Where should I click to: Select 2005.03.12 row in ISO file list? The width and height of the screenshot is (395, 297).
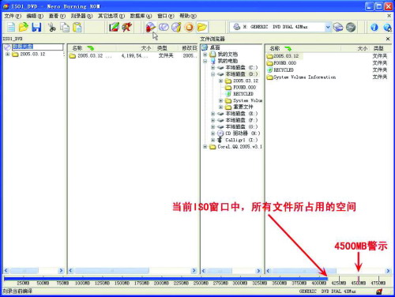click(133, 56)
